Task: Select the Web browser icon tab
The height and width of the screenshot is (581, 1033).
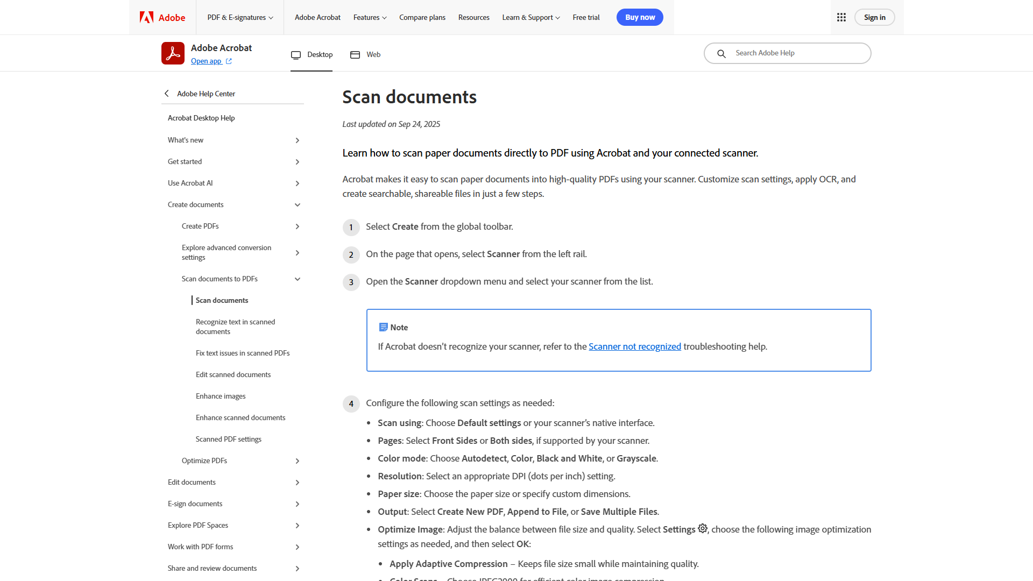Action: click(x=355, y=54)
